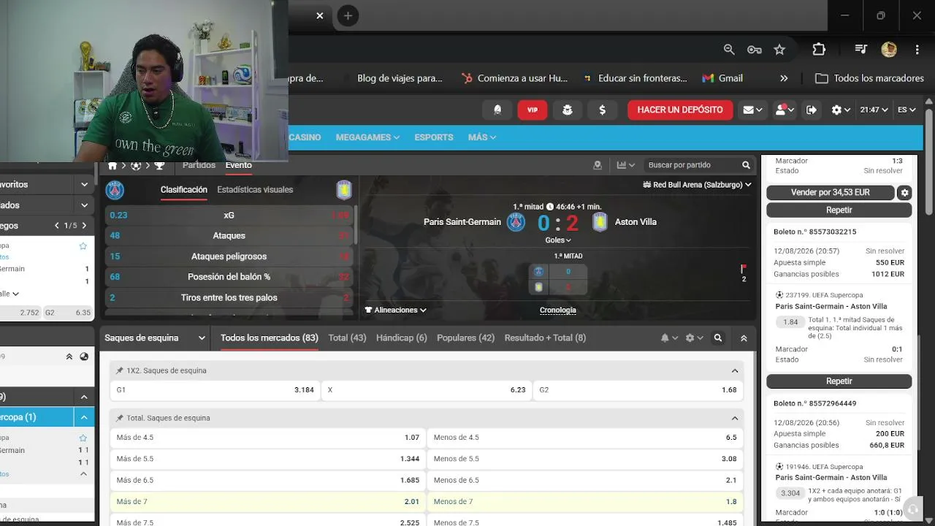Open the cash-out gear settings icon

905,193
